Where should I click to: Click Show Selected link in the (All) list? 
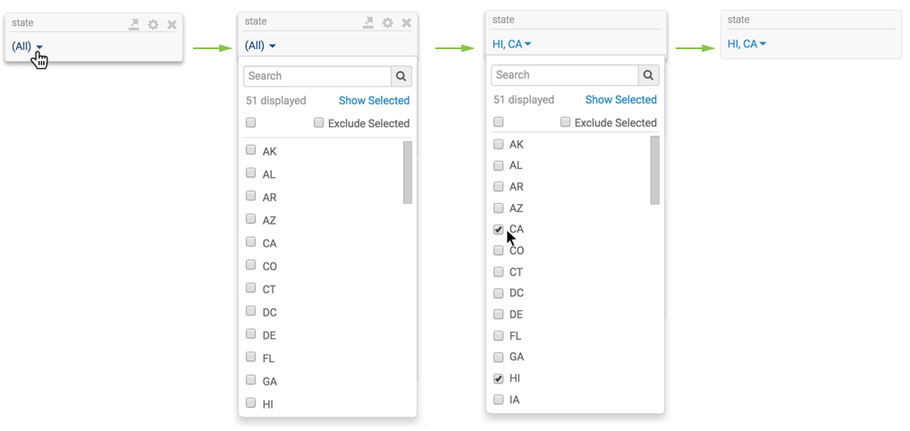[374, 101]
